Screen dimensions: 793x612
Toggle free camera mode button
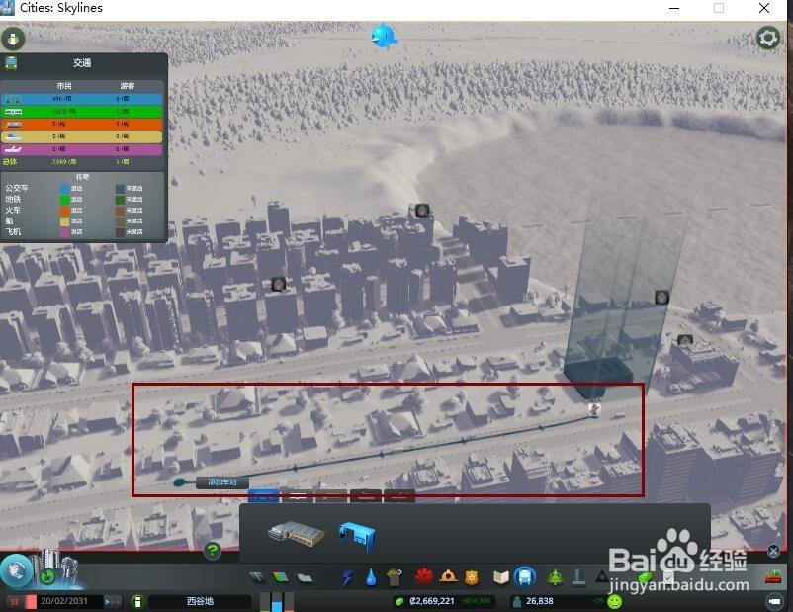tap(774, 601)
